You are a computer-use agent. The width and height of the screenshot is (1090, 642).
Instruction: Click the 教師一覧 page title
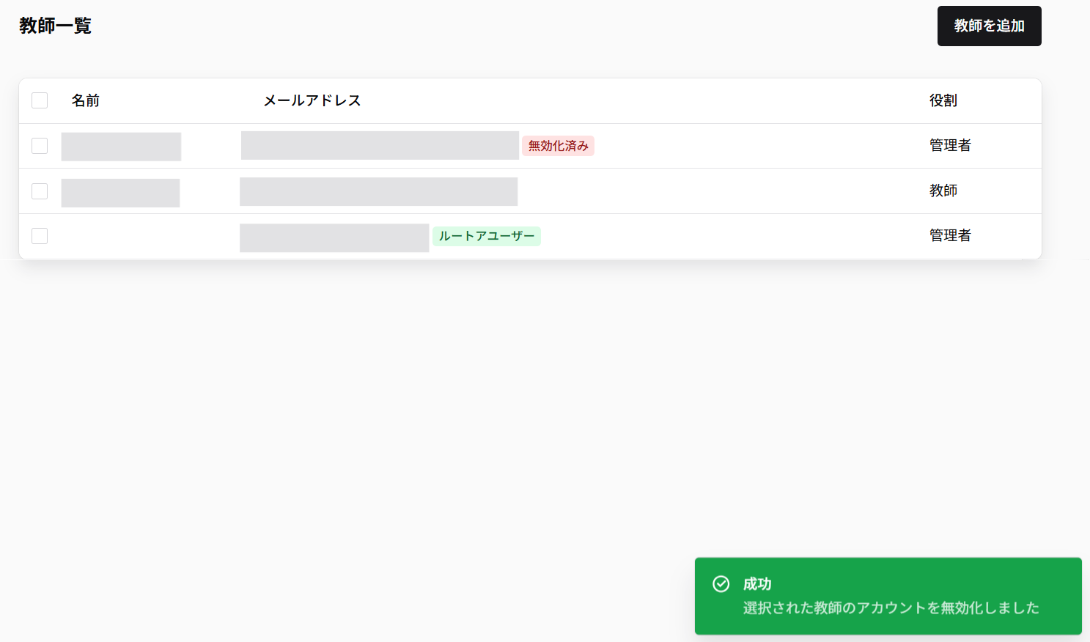coord(55,26)
